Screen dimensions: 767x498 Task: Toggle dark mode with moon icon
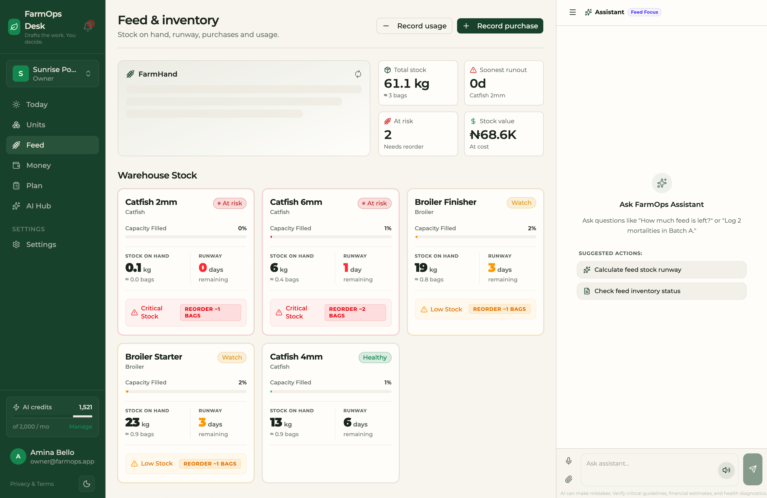tap(87, 484)
